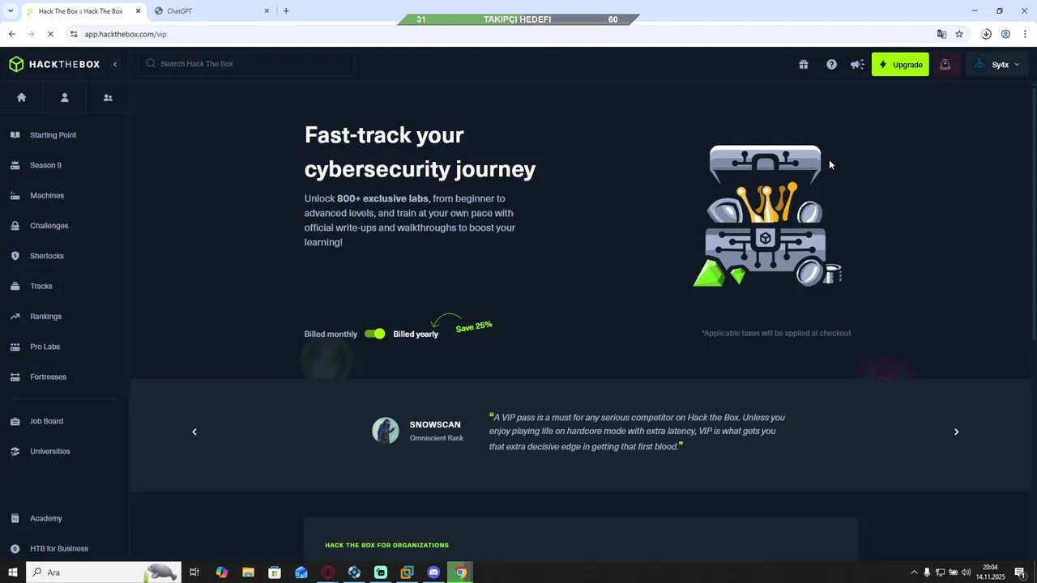
Task: Click the Rankings trend icon
Action: 15,317
